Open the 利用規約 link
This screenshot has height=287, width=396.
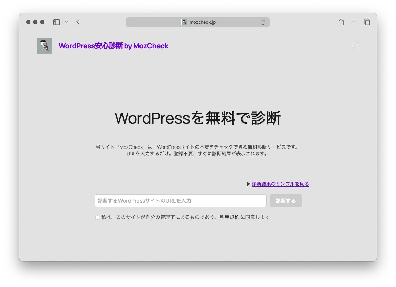coord(229,217)
